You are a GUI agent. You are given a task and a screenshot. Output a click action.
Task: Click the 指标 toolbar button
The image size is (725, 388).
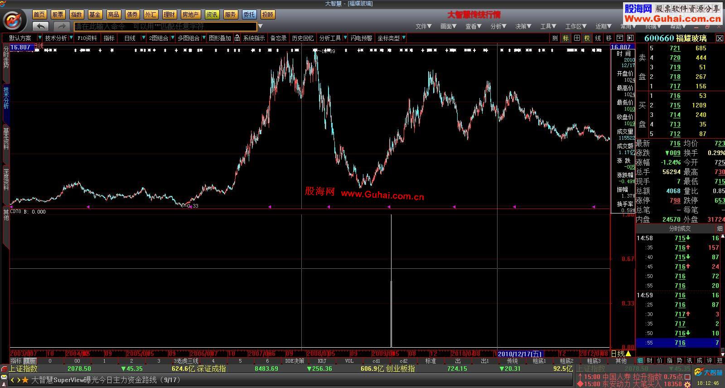point(109,38)
